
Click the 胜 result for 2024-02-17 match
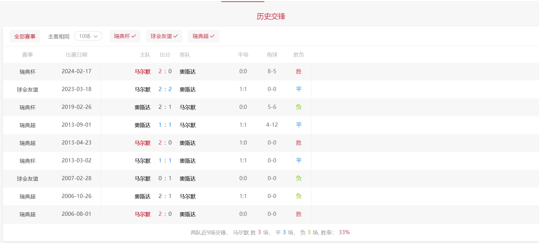298,72
